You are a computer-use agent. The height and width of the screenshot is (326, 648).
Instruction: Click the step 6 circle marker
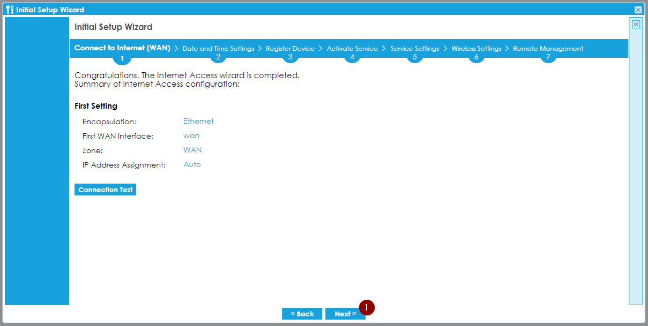point(476,57)
